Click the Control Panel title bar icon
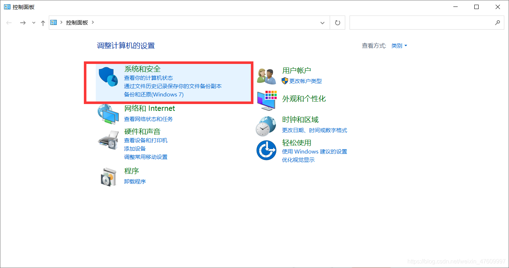The width and height of the screenshot is (509, 268). [x=7, y=7]
